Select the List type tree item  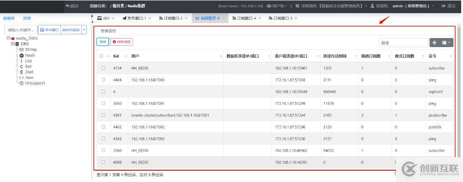point(26,61)
